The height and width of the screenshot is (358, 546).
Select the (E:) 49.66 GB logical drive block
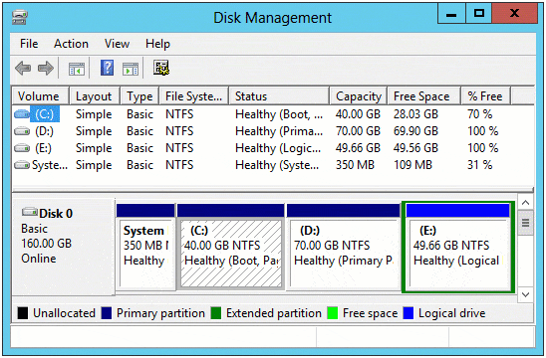pos(458,248)
